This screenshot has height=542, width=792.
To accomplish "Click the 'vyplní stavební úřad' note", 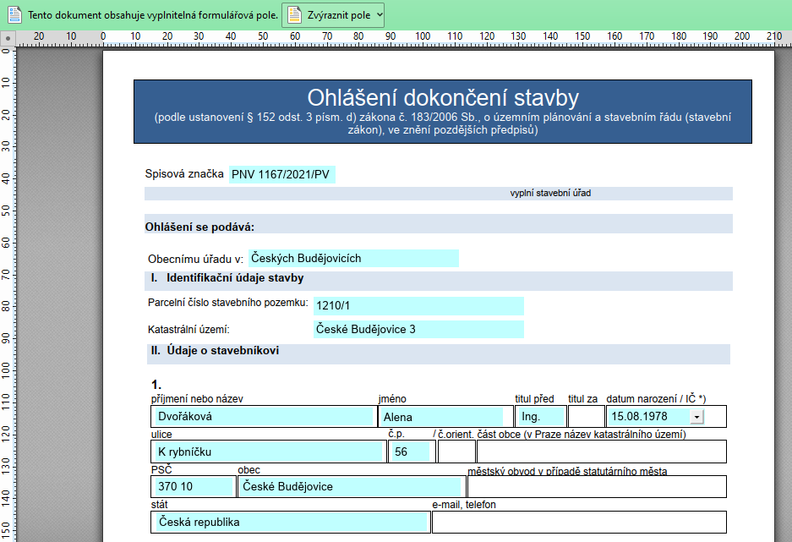I will (550, 193).
